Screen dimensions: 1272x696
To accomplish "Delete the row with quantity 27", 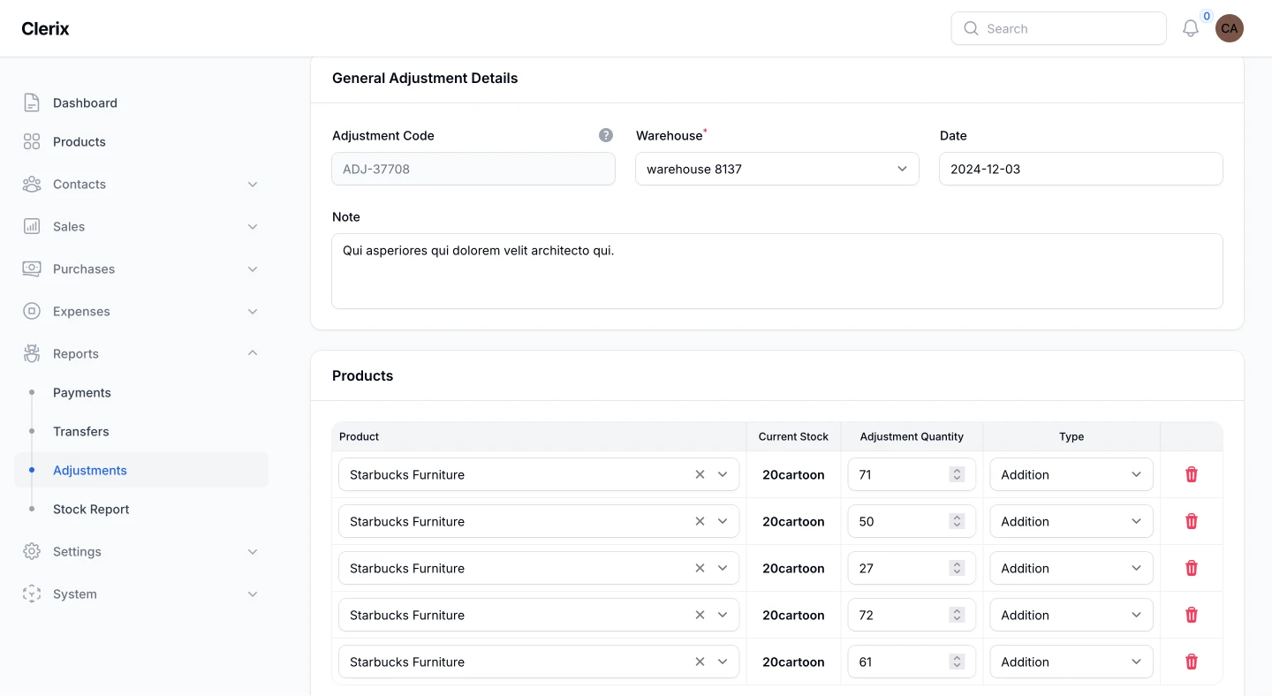I will coord(1192,568).
